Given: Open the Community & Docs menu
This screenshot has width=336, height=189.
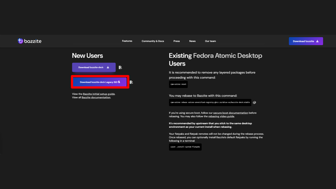Looking at the screenshot, I should [153, 41].
